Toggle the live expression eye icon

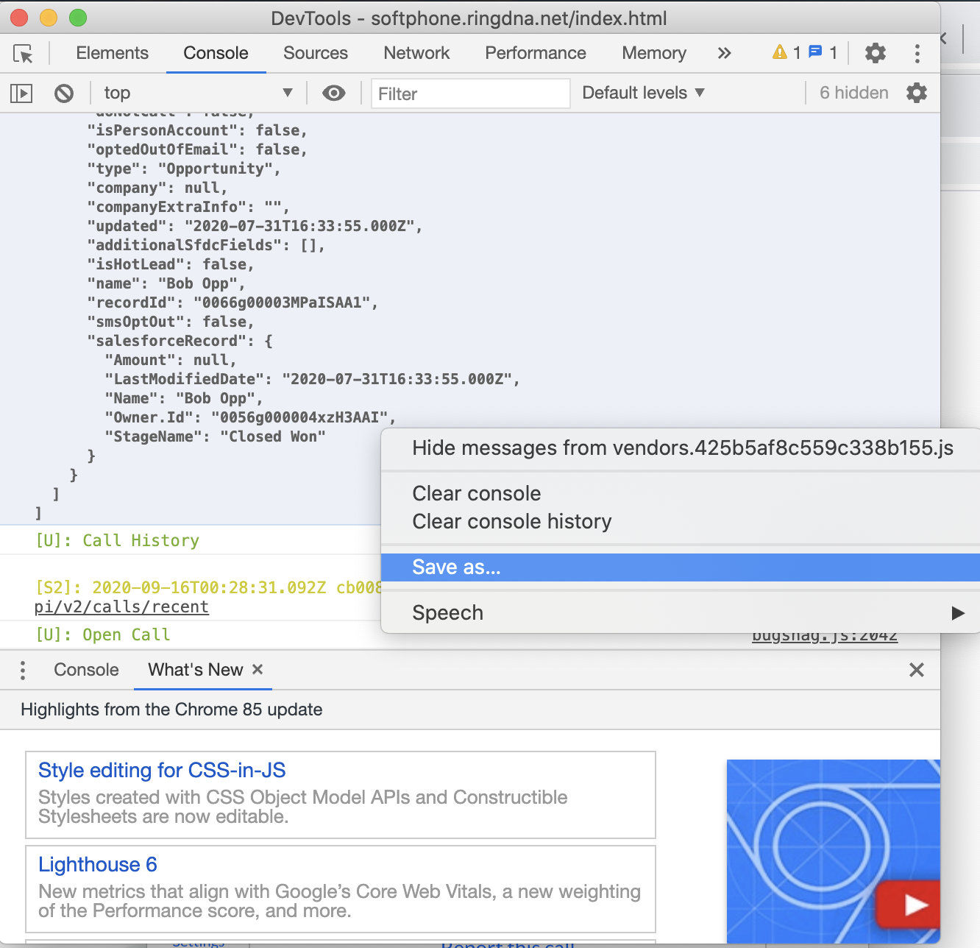(x=333, y=93)
